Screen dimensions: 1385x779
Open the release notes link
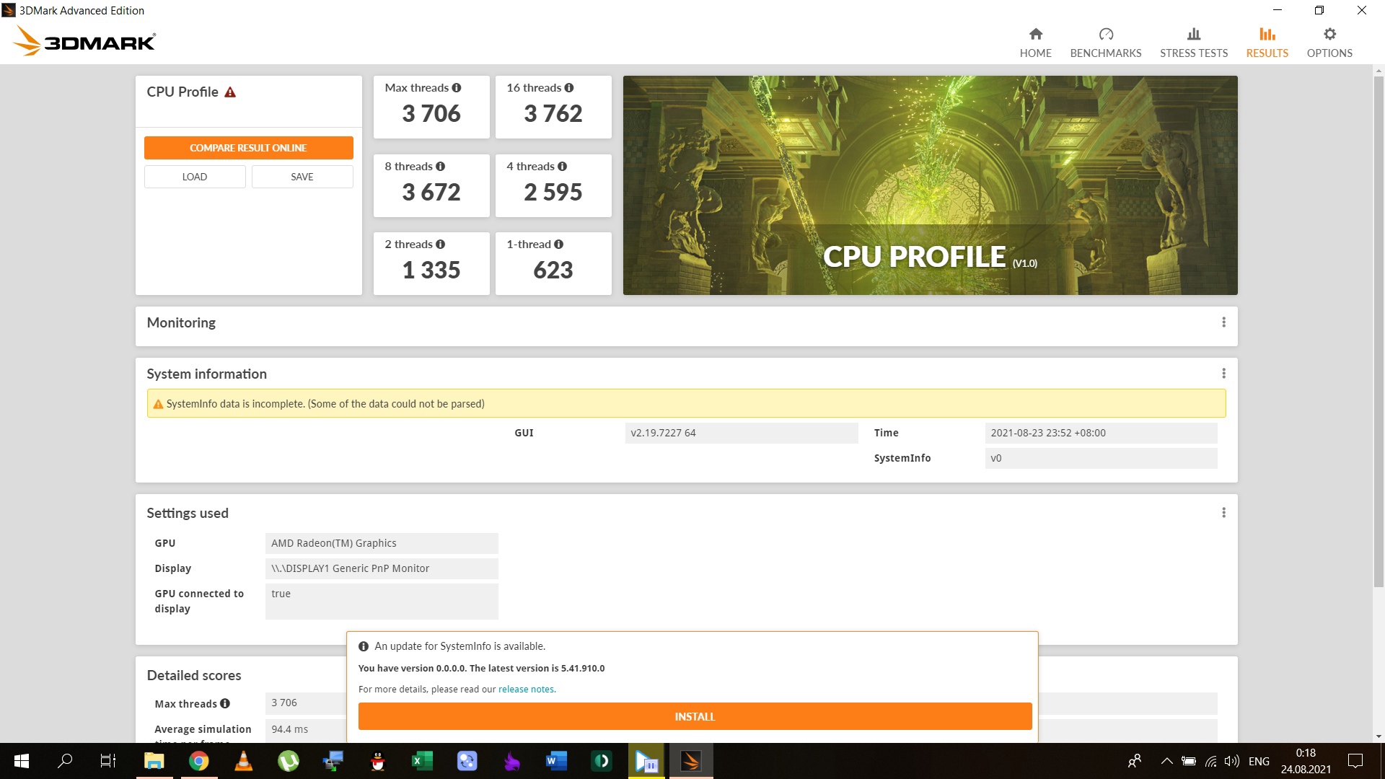coord(526,690)
